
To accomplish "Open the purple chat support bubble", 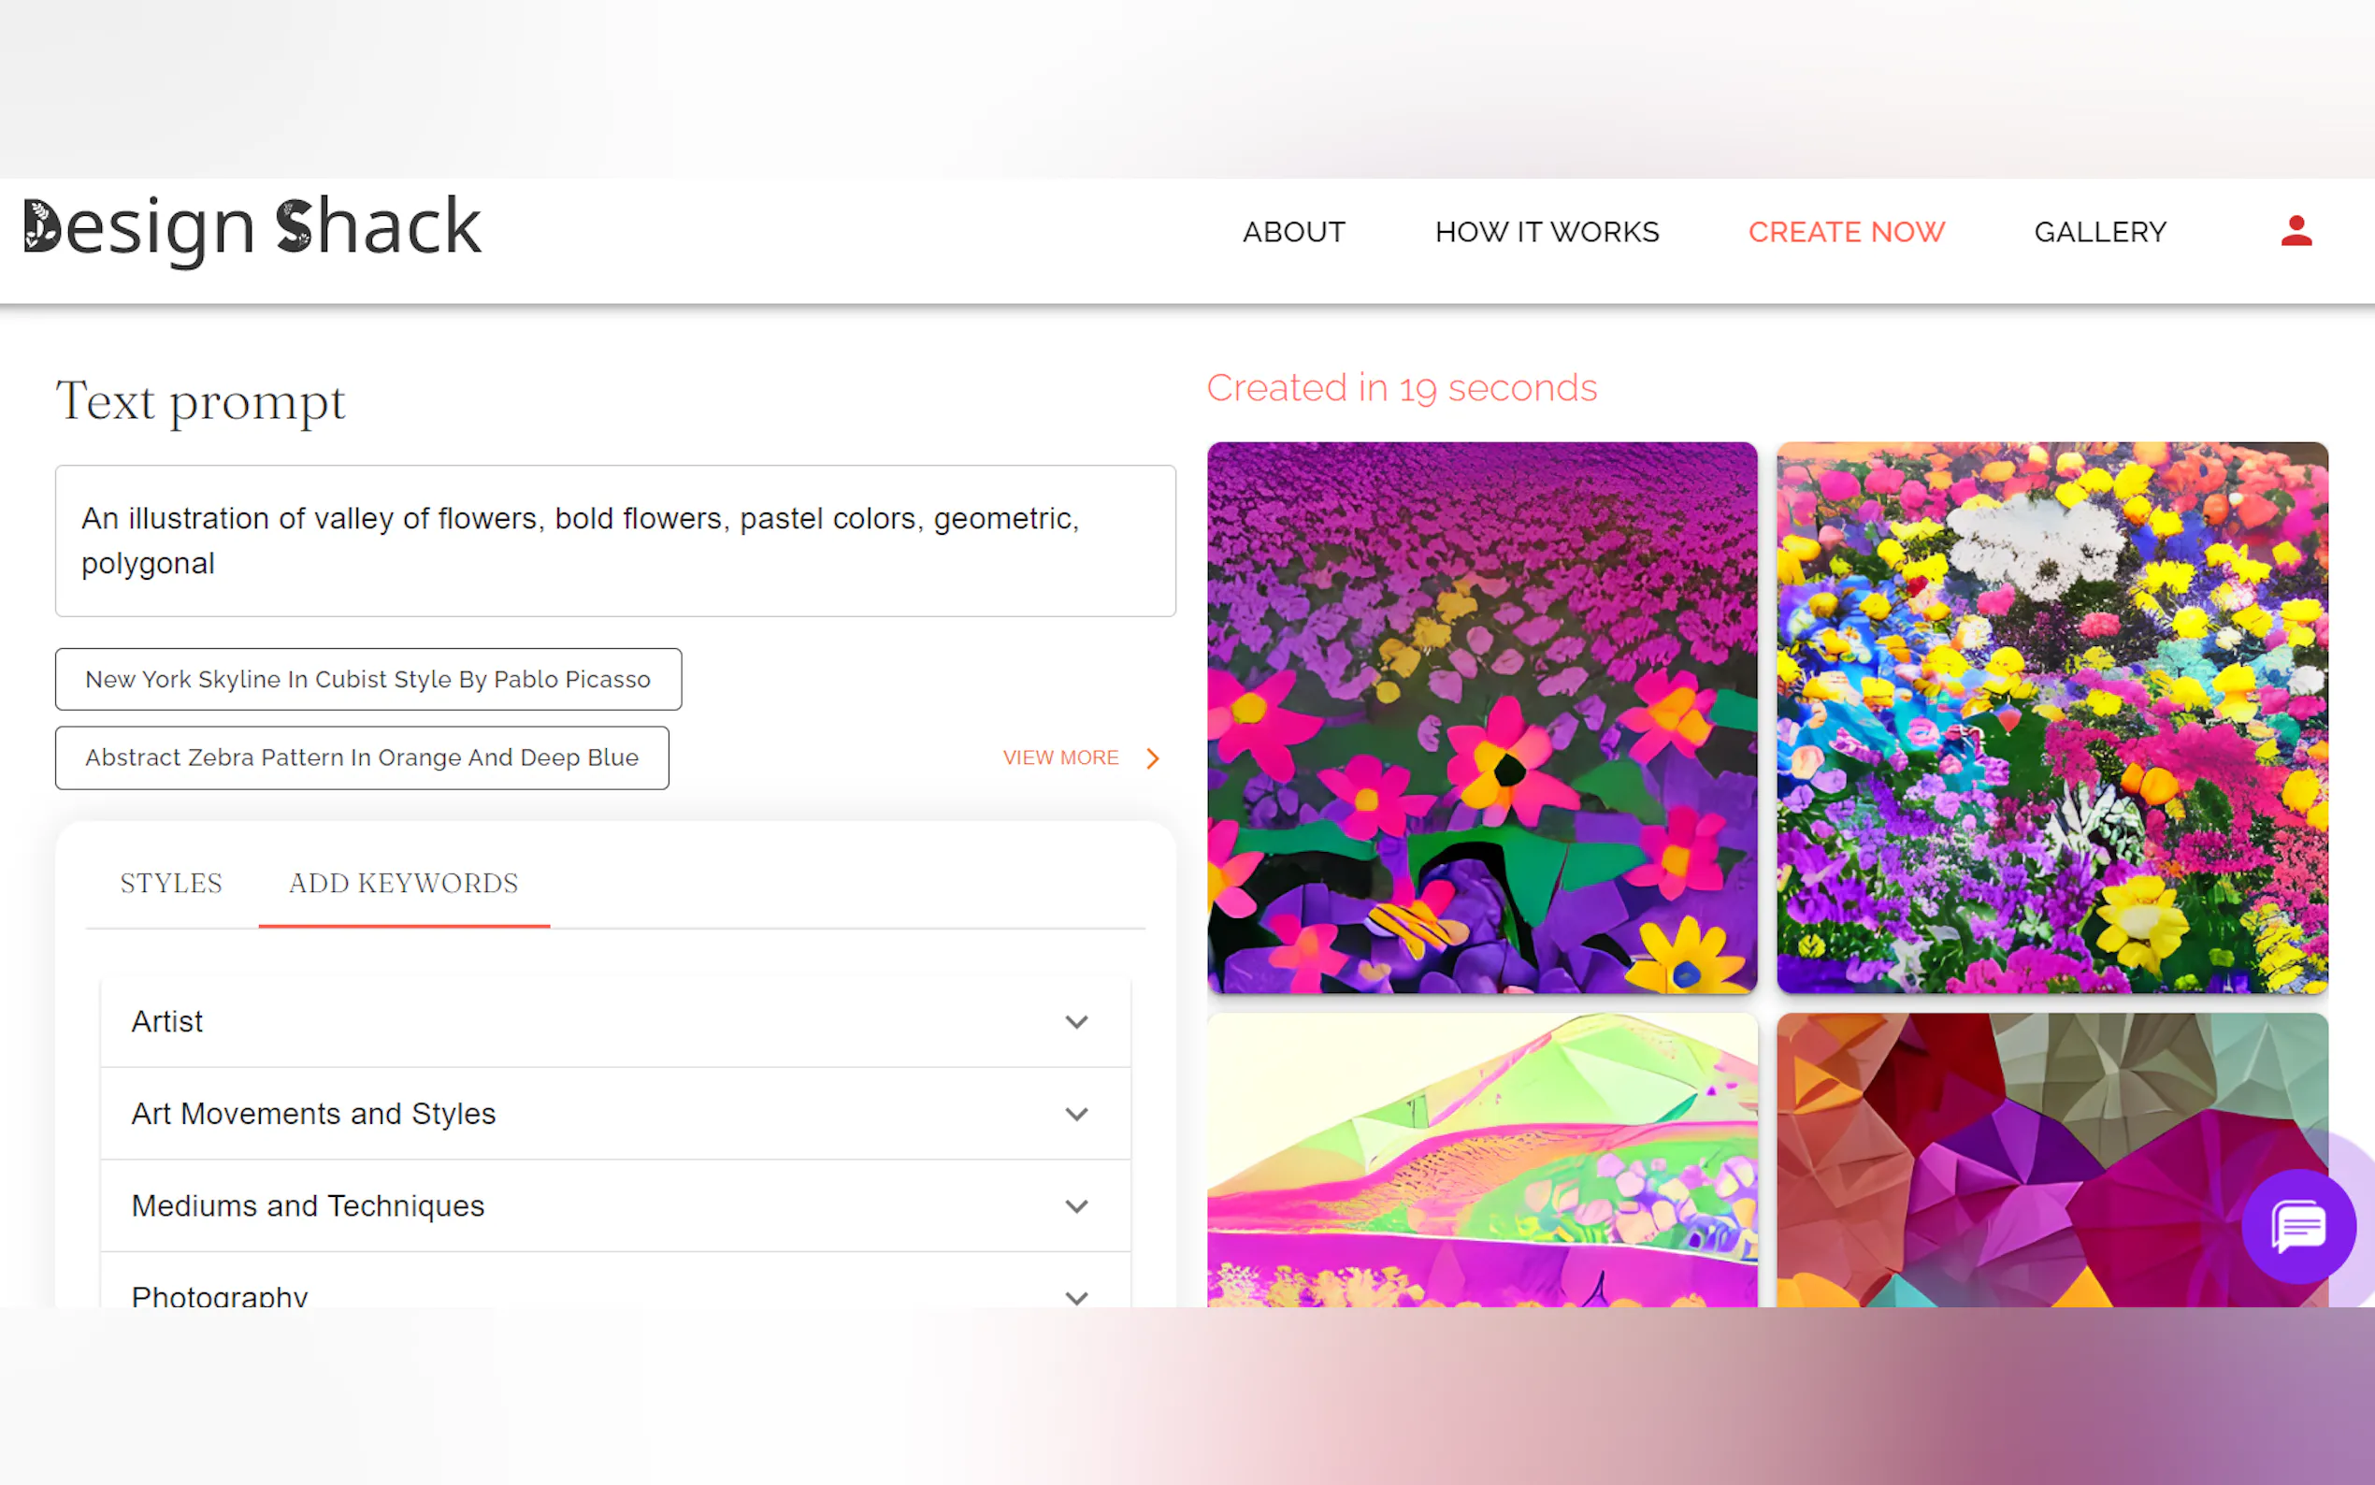I will point(2298,1226).
